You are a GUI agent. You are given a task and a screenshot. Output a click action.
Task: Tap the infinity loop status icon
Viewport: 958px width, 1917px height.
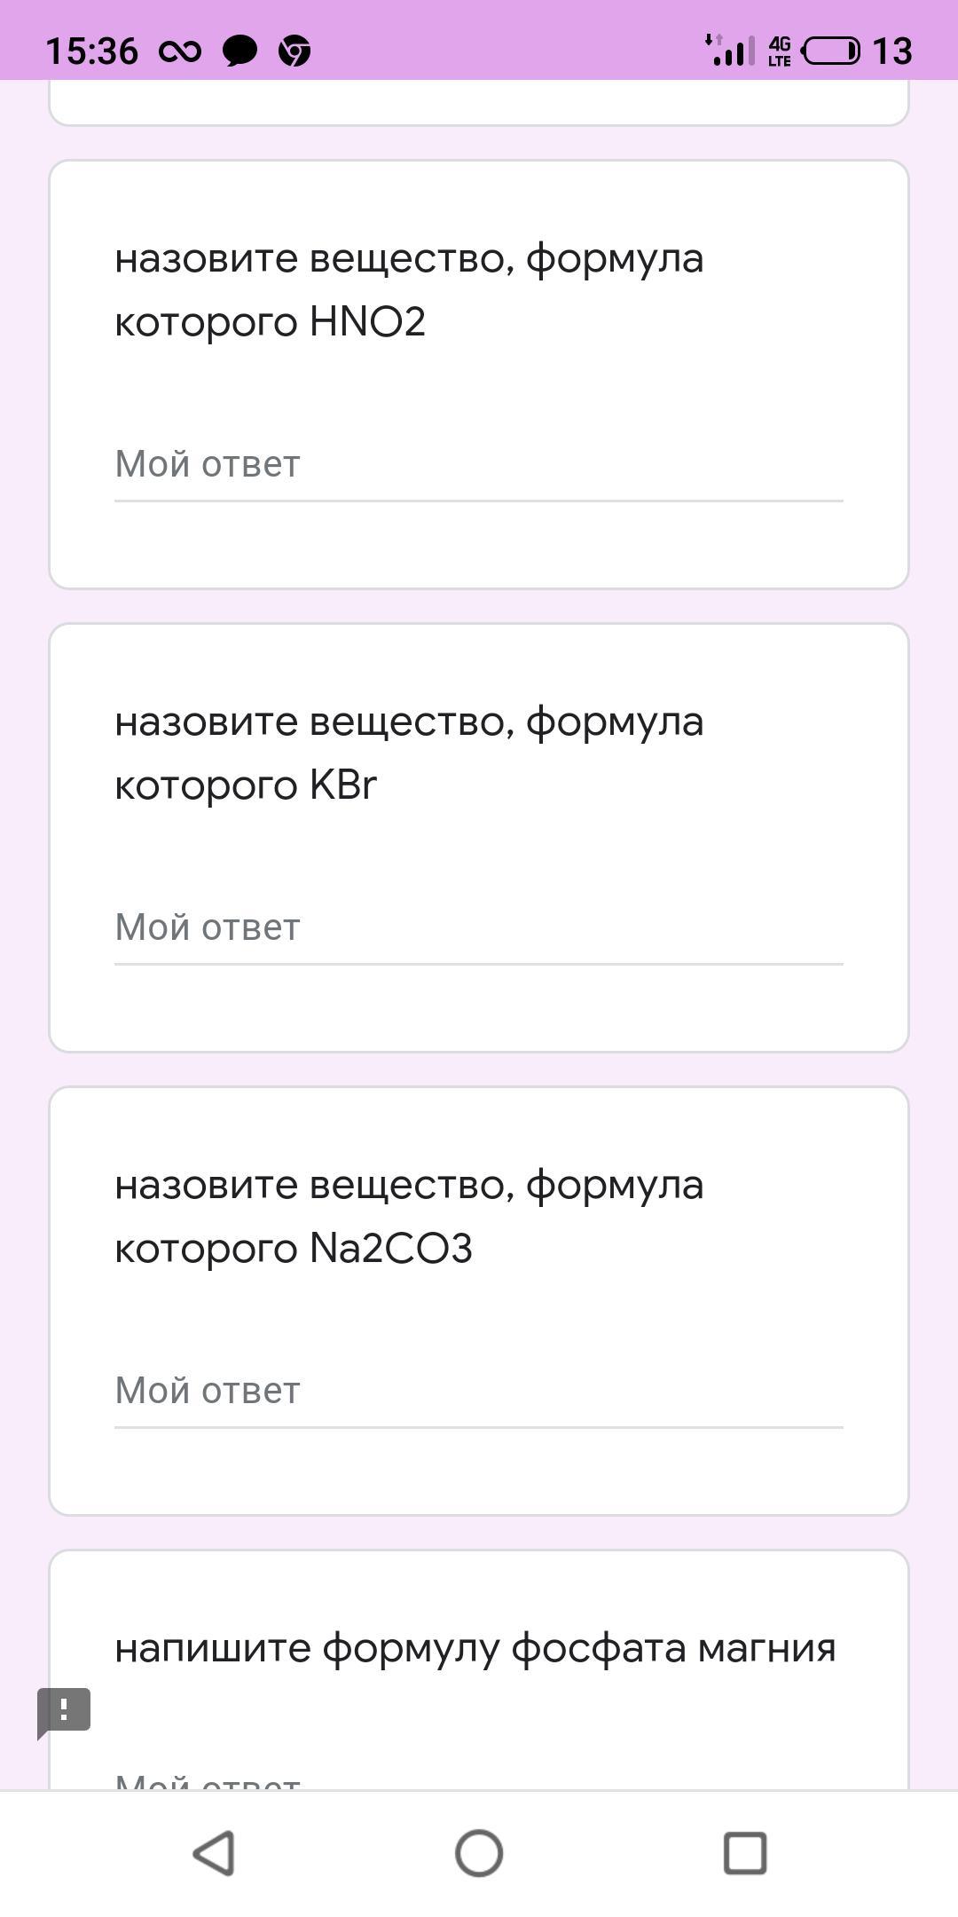pyautogui.click(x=180, y=51)
